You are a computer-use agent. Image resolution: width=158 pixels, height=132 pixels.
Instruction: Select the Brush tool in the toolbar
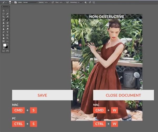click(x=7, y=20)
